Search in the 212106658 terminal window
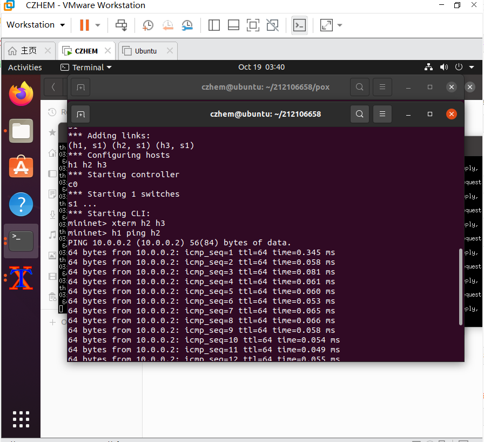Screen dimensions: 484x442 click(x=360, y=114)
